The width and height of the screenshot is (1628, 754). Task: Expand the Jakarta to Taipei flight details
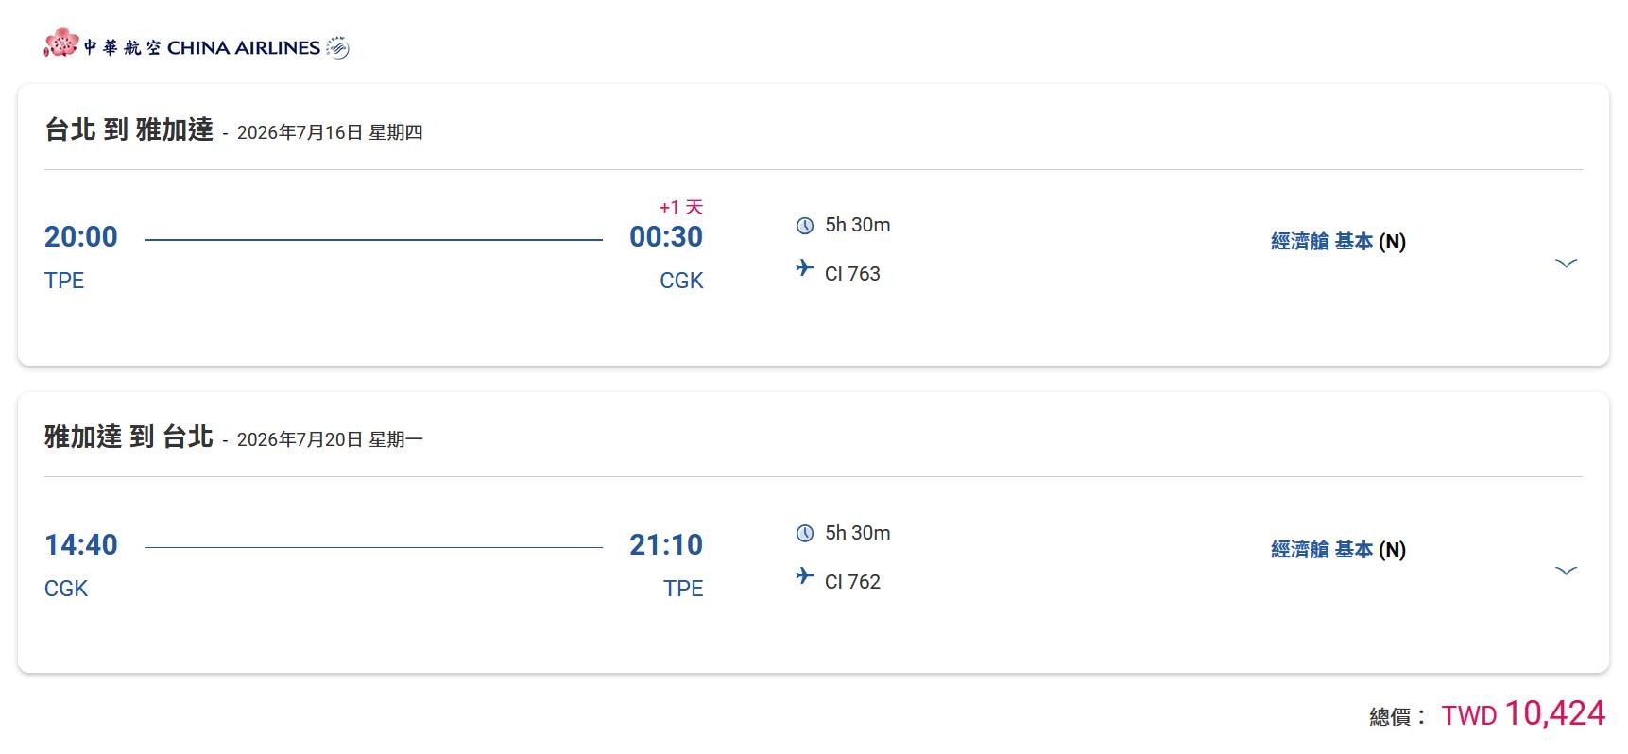coord(1566,571)
